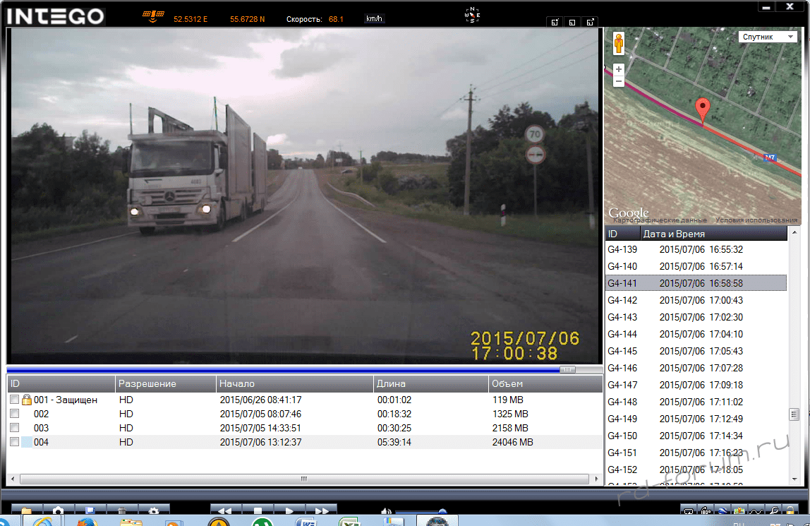Click the enlarge video window icon
The image size is (810, 526).
tap(591, 22)
